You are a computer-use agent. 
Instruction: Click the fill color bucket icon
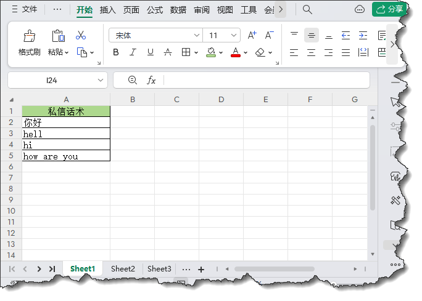pyautogui.click(x=211, y=52)
